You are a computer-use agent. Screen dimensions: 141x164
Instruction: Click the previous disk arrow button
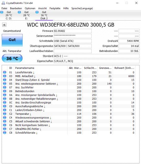click(4, 25)
